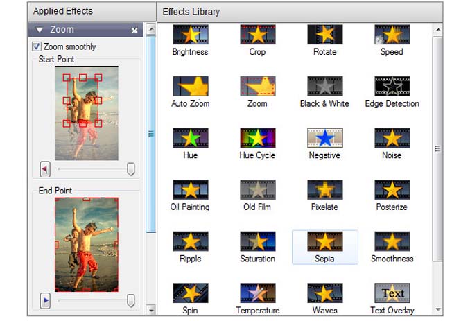Screen dimensions: 461x321
Task: Remove the Zoom effect with X
Action: 134,31
